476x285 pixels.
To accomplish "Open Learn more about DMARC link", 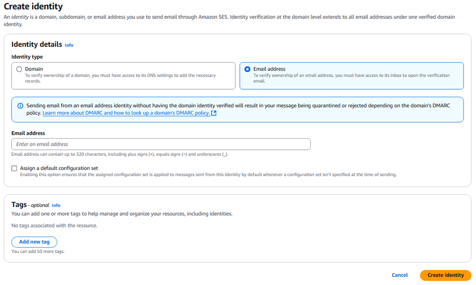I will (126, 113).
